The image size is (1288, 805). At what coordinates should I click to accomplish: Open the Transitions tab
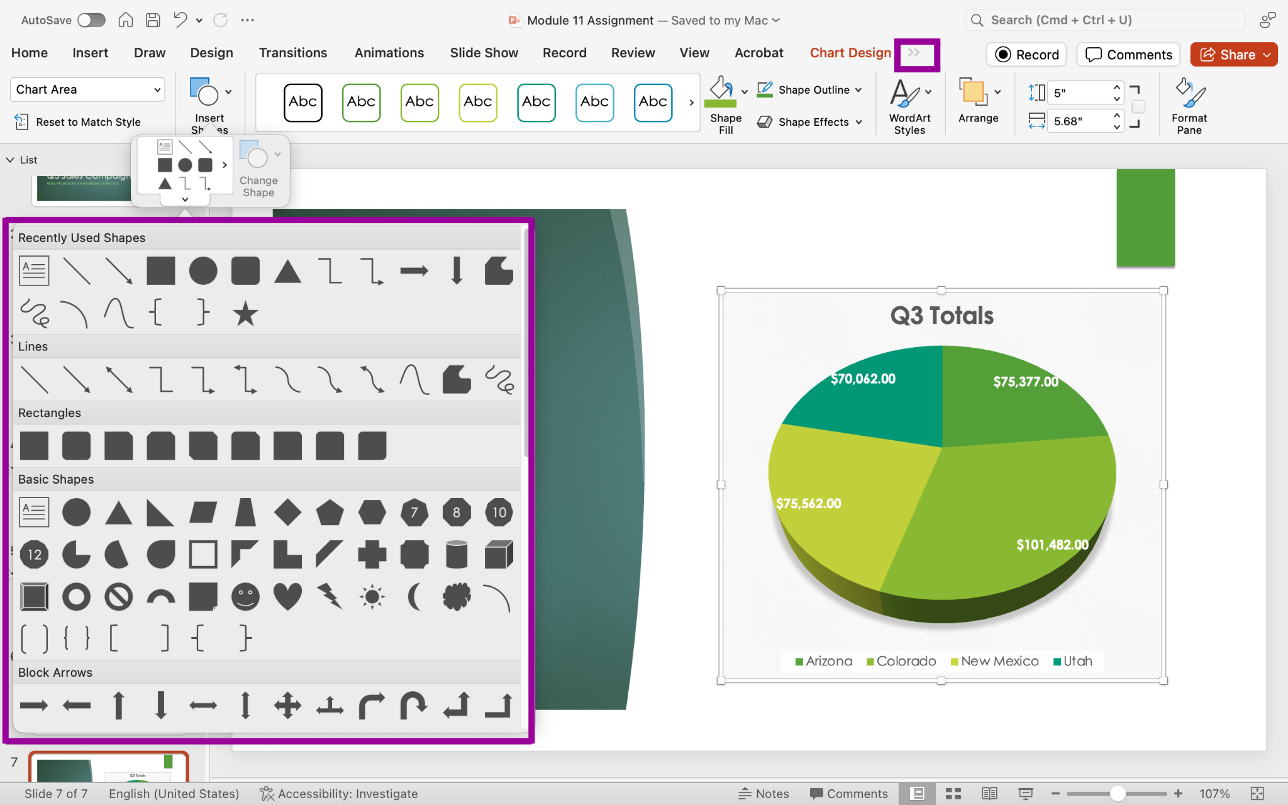click(x=293, y=53)
